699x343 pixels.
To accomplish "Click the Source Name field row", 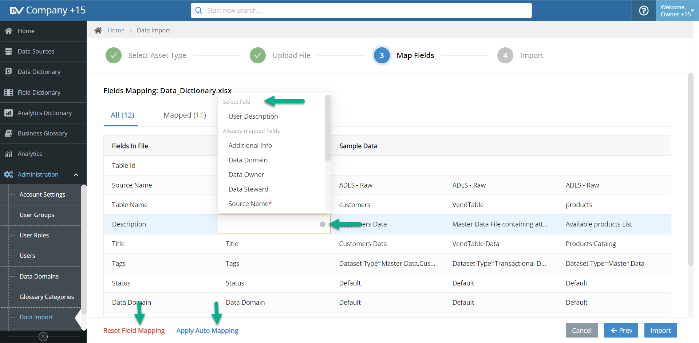I will 387,185.
